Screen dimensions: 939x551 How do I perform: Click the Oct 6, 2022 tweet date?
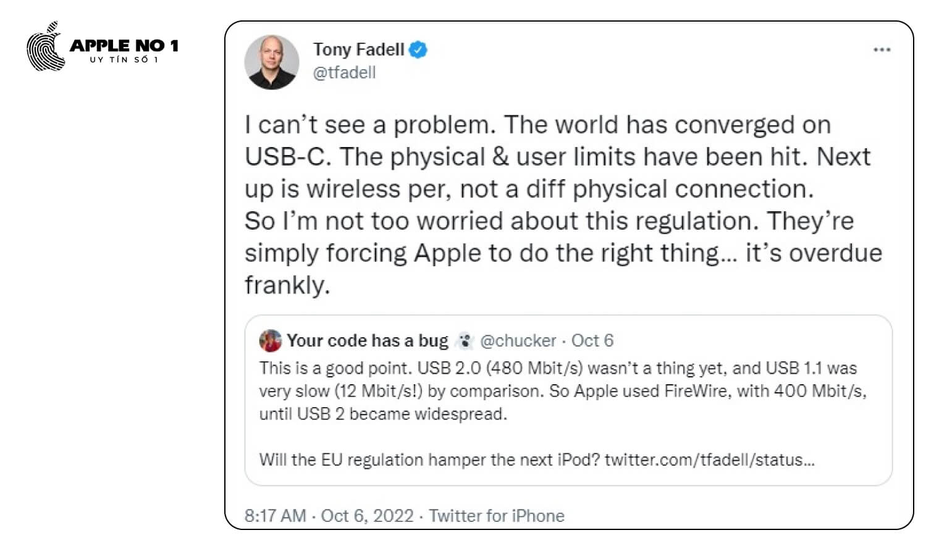[x=367, y=516]
